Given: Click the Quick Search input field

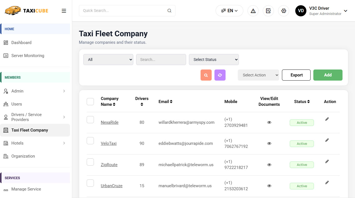Looking at the screenshot, I should coord(127,11).
